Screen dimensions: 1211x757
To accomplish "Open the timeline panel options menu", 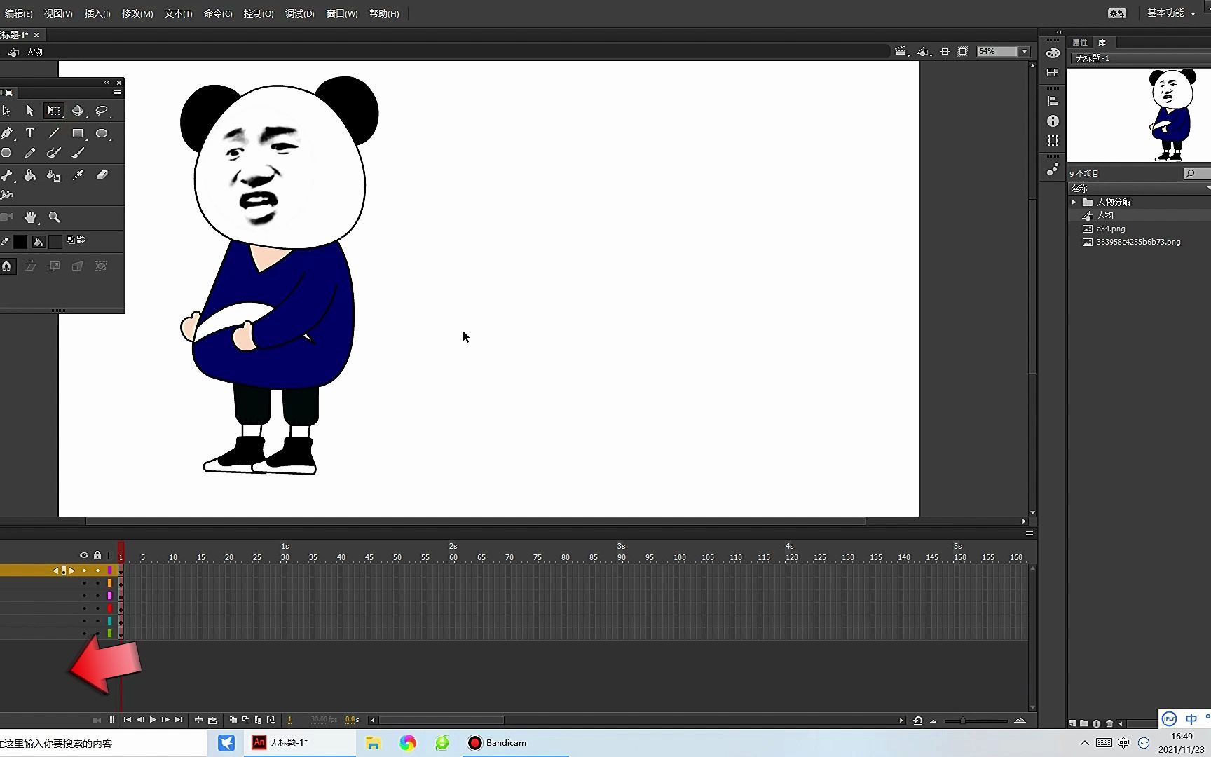I will 1029,533.
